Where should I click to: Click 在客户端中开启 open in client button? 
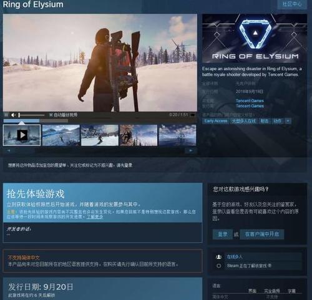coord(262,235)
